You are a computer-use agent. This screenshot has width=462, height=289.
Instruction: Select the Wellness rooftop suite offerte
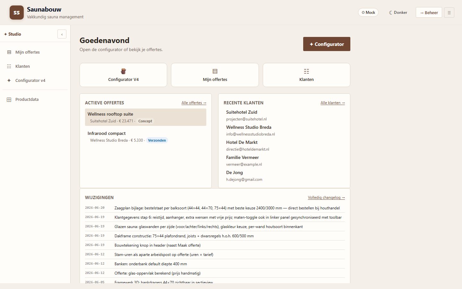coord(146,117)
